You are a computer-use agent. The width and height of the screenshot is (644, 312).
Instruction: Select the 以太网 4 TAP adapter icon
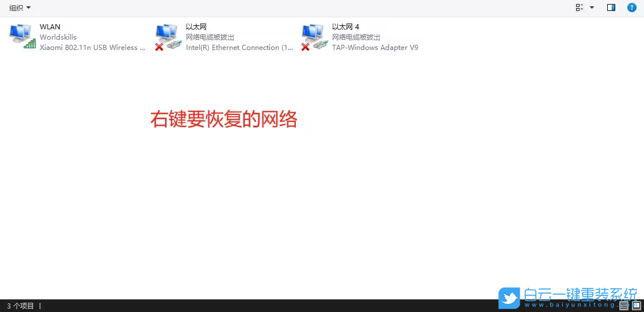tap(315, 37)
